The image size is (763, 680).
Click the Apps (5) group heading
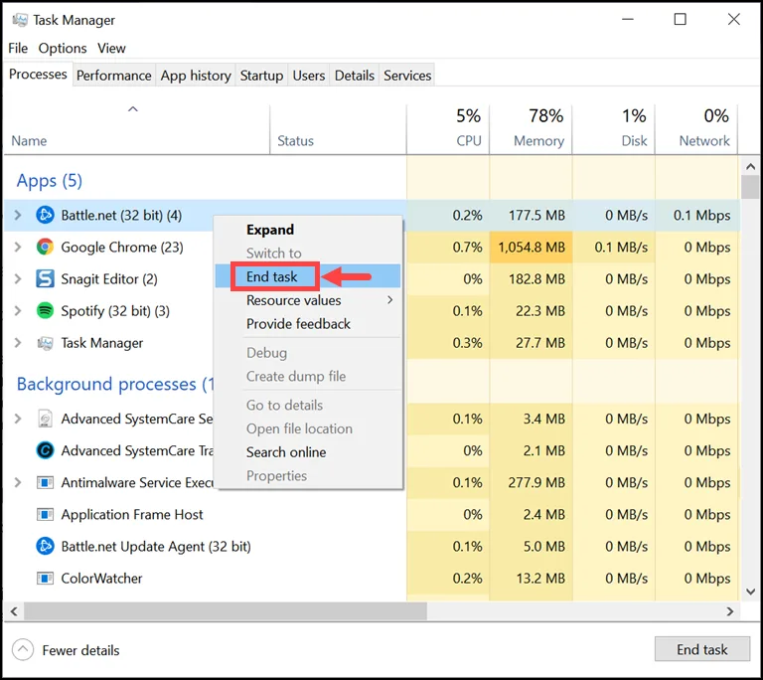coord(49,181)
